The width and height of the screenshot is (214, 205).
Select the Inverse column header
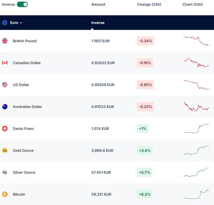click(98, 23)
